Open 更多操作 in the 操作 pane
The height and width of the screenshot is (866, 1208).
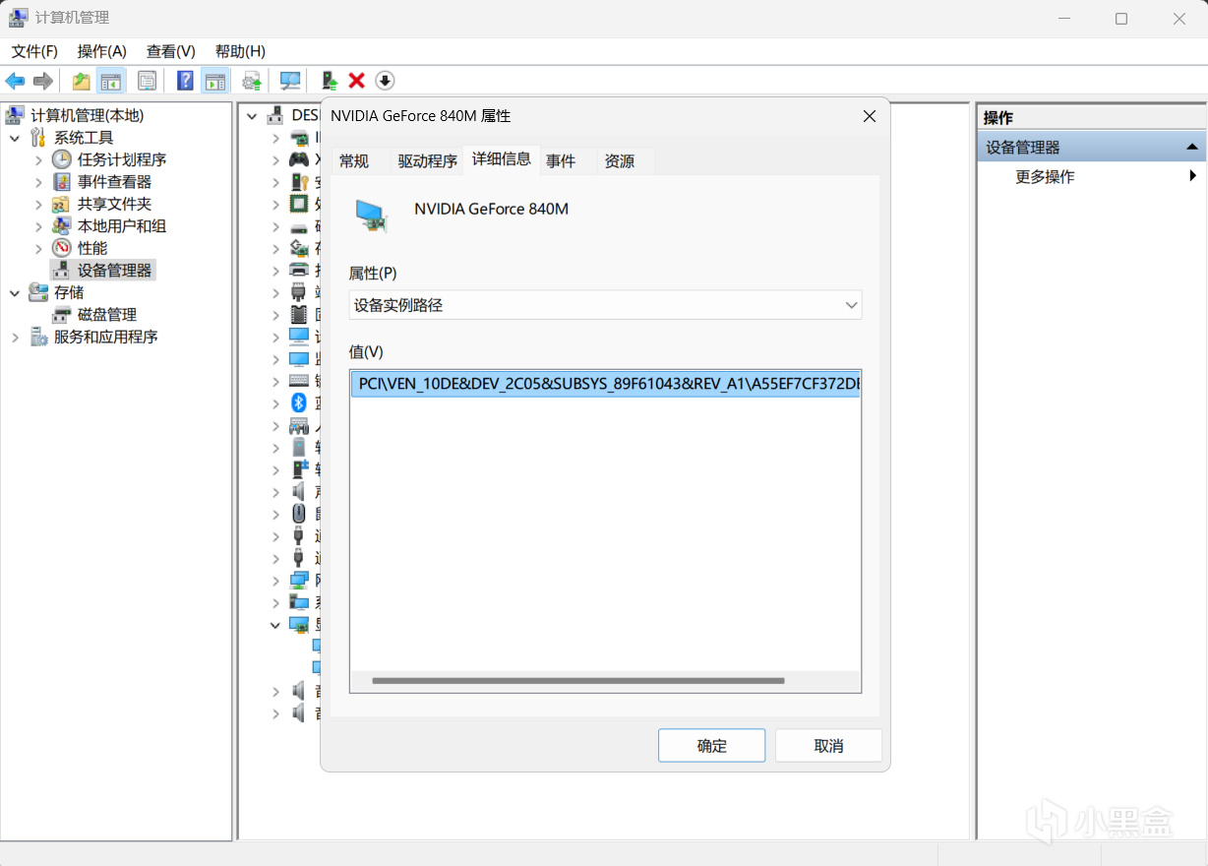coord(1045,177)
